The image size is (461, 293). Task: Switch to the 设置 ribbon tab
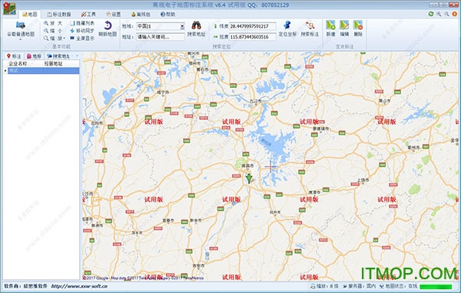coord(114,14)
